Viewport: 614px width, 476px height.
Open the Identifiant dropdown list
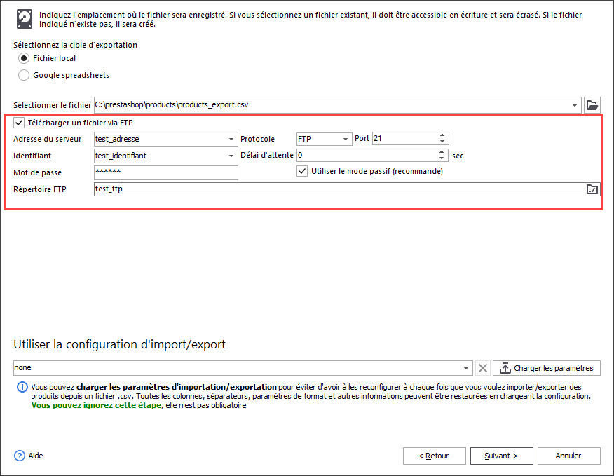[x=232, y=156]
